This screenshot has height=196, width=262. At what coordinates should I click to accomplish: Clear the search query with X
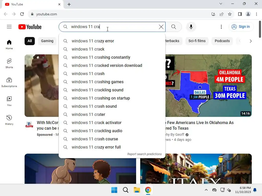click(x=161, y=27)
